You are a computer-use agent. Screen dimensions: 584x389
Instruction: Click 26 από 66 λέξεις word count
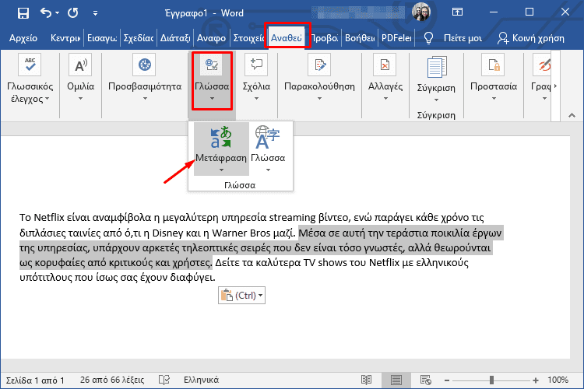[x=112, y=380]
